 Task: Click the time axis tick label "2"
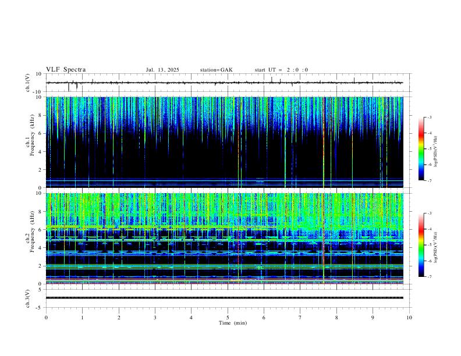coord(119,318)
